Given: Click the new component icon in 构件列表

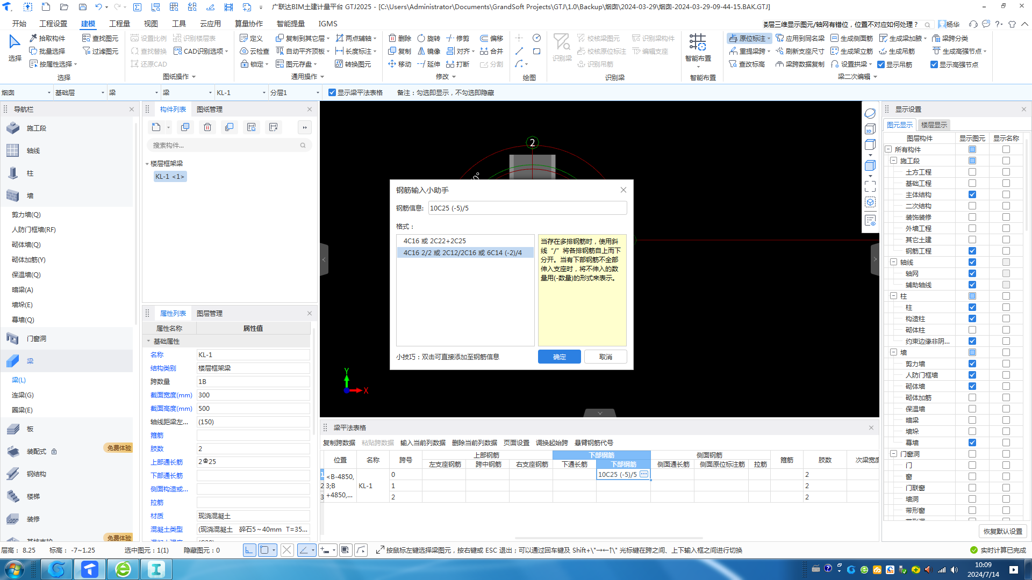Looking at the screenshot, I should (x=156, y=127).
